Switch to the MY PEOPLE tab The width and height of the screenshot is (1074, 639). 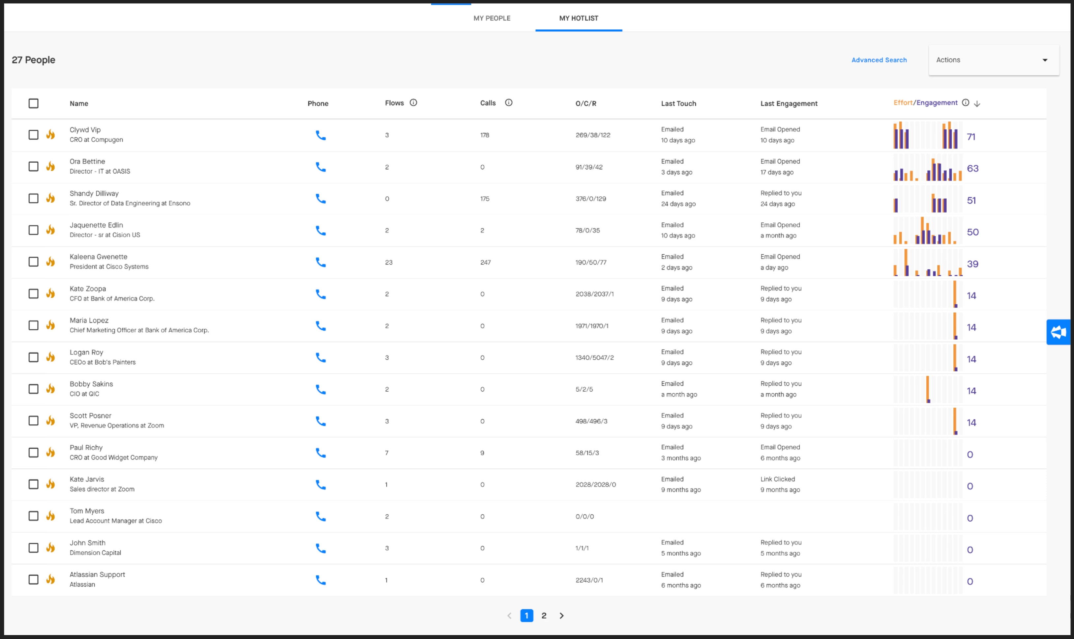pos(492,18)
